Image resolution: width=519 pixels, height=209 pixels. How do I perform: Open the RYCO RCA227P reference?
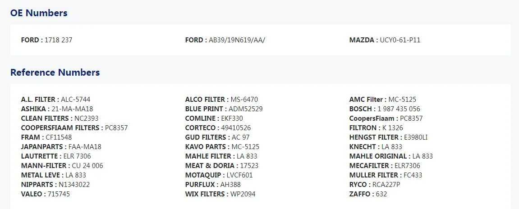(374, 185)
